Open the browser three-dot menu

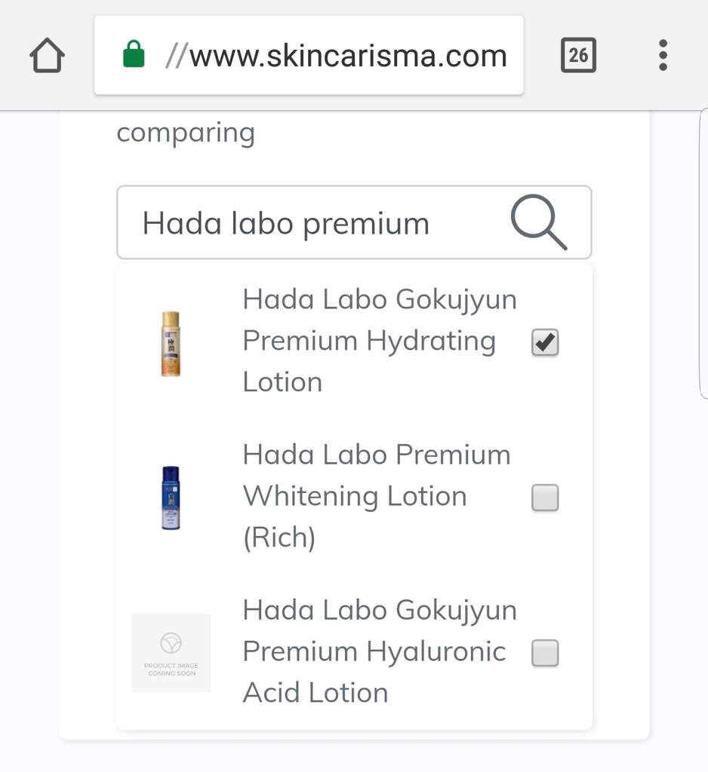[663, 56]
